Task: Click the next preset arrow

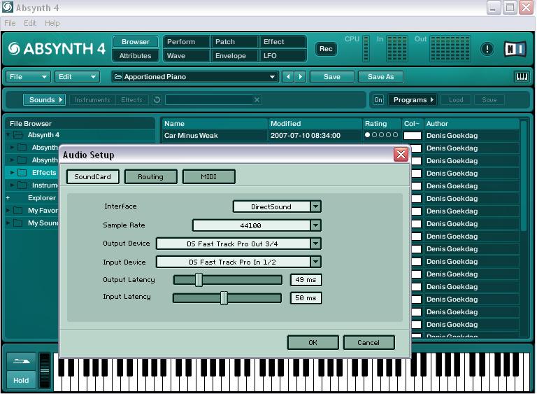Action: (301, 77)
